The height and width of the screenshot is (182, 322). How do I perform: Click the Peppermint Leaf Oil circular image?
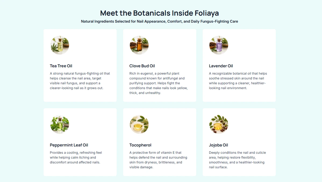[60, 124]
